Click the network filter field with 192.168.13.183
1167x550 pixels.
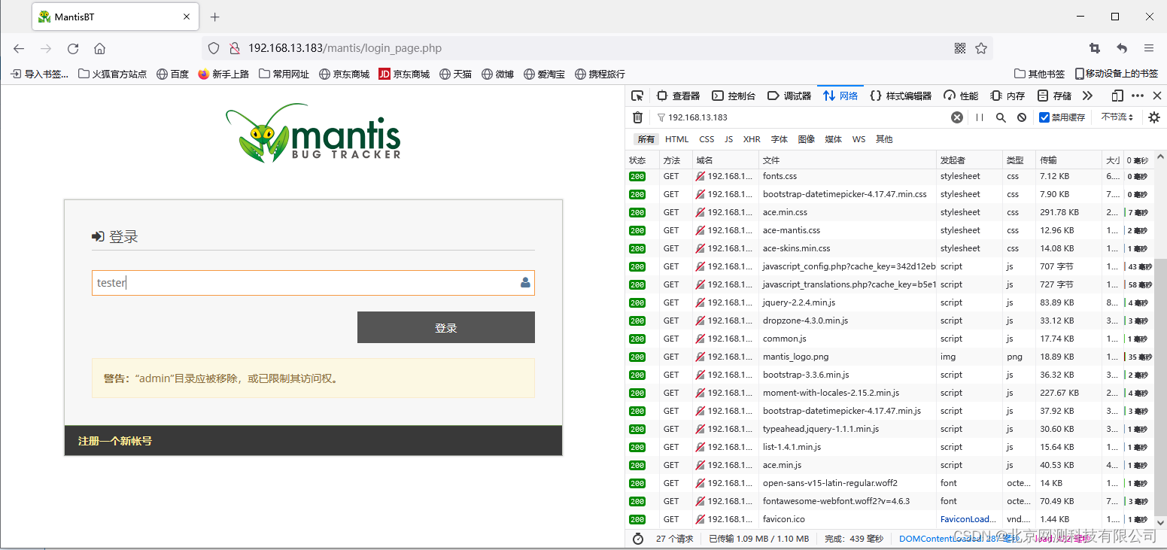801,117
